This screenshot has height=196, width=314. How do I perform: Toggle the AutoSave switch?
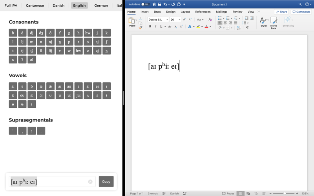point(145,4)
